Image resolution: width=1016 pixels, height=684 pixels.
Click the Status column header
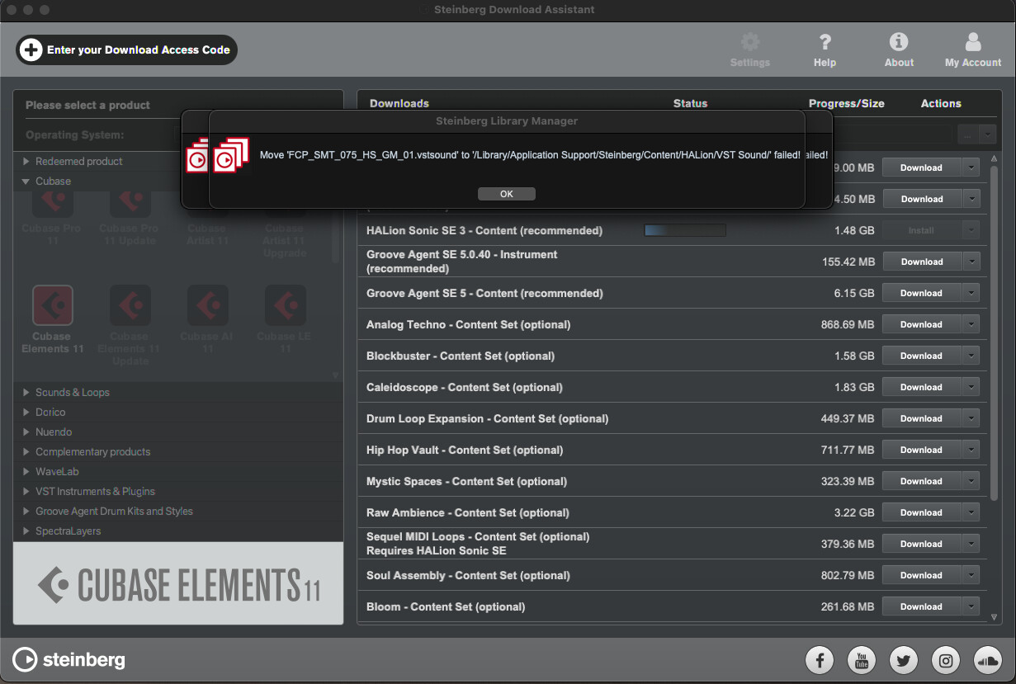click(690, 103)
